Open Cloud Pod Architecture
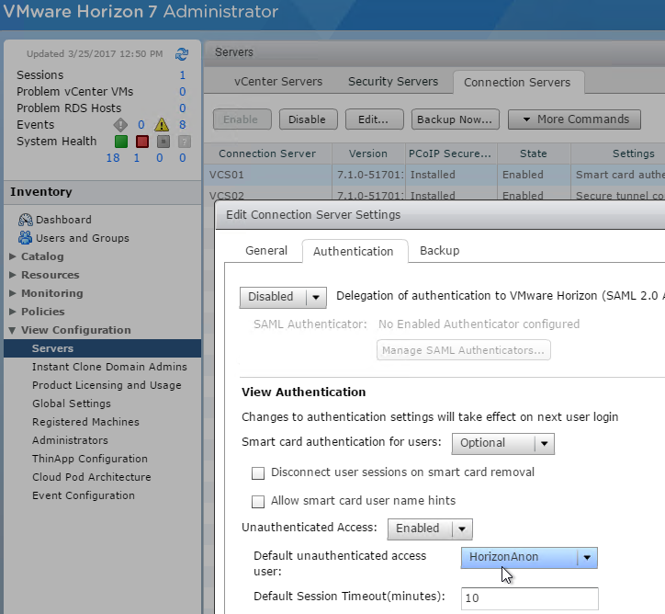 (92, 477)
